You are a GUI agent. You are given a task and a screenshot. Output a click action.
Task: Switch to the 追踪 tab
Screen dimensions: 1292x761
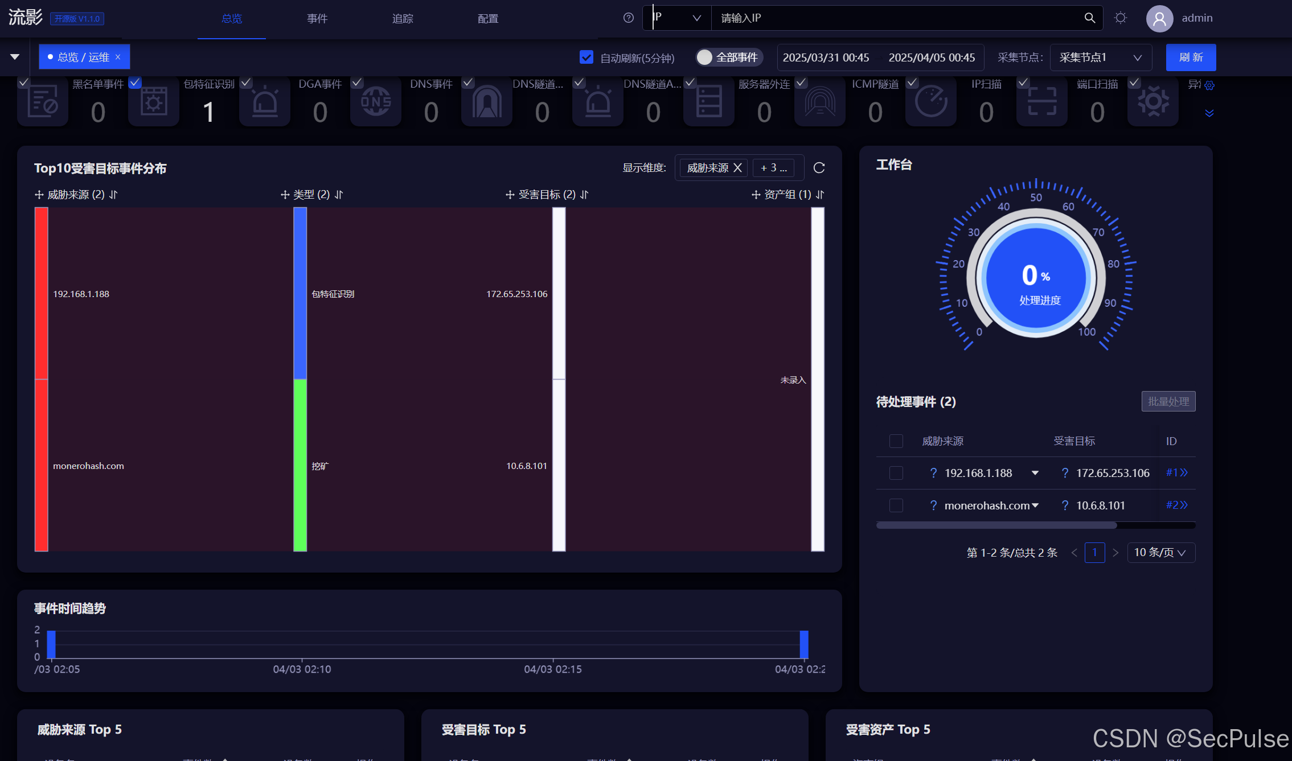[x=403, y=18]
